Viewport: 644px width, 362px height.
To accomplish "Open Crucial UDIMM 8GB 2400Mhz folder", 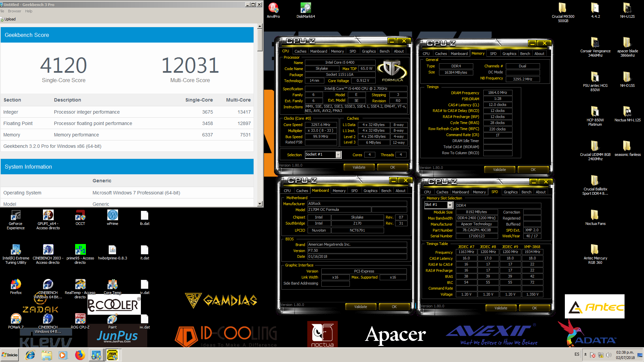I will 595,150.
